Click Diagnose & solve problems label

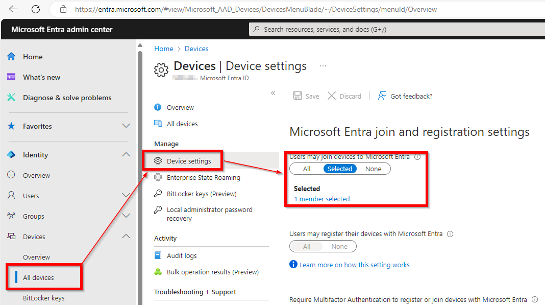[x=67, y=98]
